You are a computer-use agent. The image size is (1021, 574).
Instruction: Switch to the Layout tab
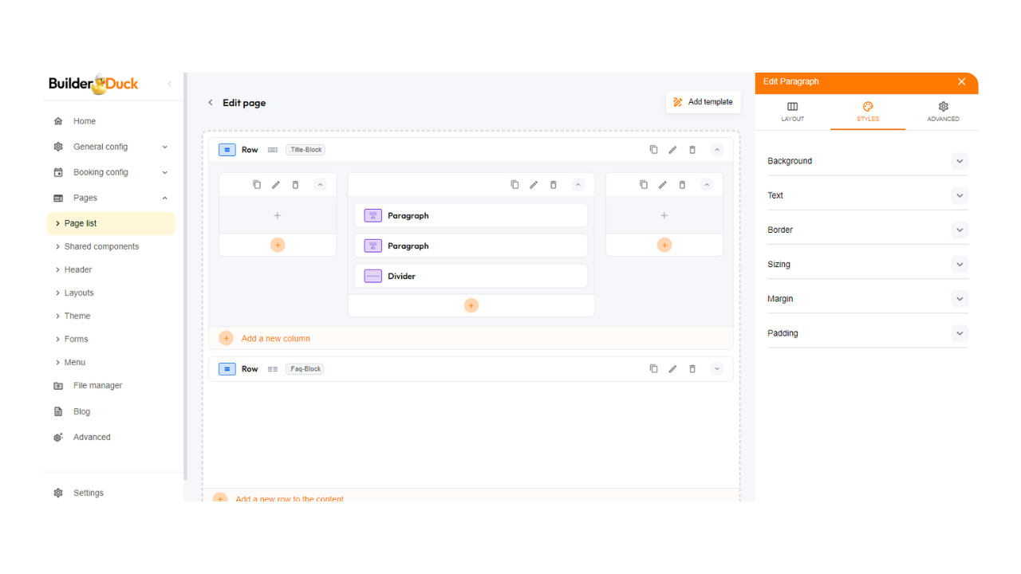[792, 112]
